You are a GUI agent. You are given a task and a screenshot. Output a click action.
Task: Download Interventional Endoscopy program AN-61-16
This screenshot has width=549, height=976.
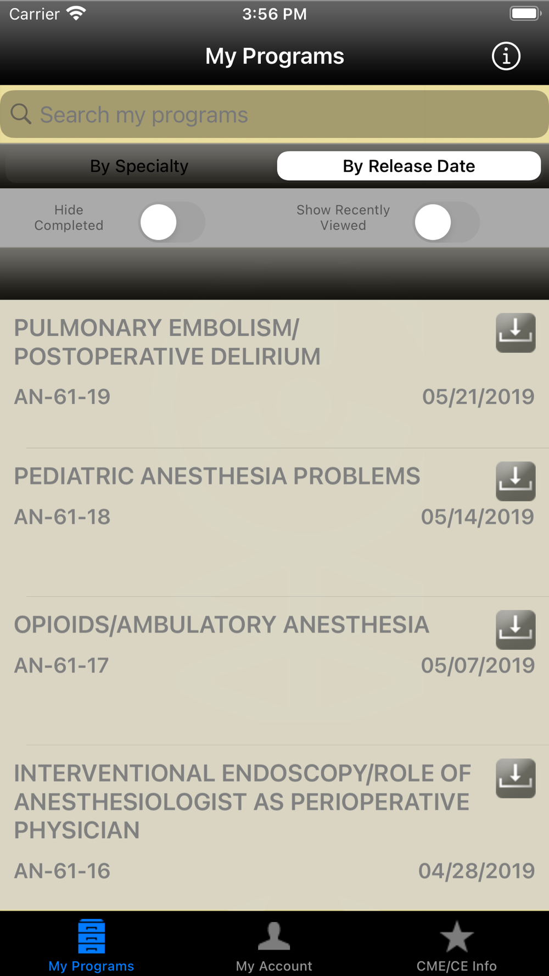click(516, 778)
